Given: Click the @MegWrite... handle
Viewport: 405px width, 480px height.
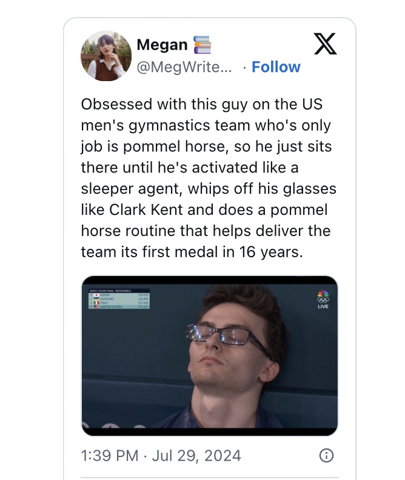Looking at the screenshot, I should [184, 67].
